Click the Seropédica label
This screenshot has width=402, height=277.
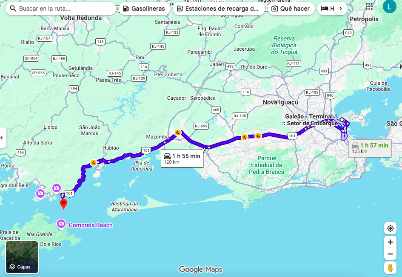[x=203, y=98]
